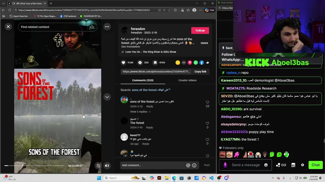This screenshot has height=182, width=325.
Task: Open the Kick shop/store icon
Action: (x=293, y=165)
